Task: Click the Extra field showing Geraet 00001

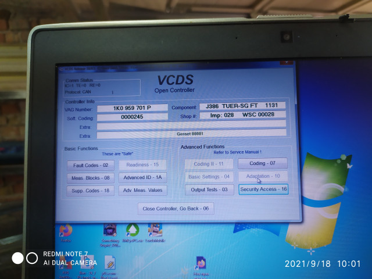Action: point(192,134)
